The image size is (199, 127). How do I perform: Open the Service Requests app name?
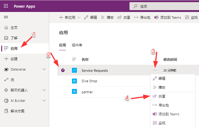pyautogui.click(x=95, y=71)
